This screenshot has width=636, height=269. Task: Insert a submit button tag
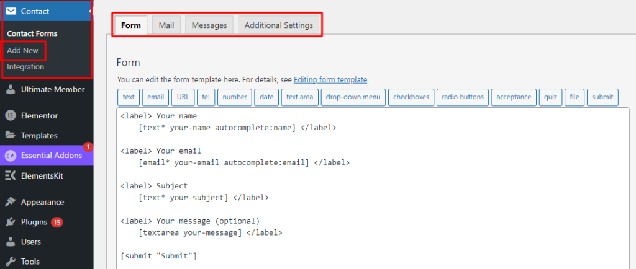(602, 97)
